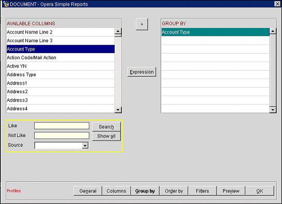Select Account Name Line 3 column
This screenshot has height=204, width=282.
point(60,41)
